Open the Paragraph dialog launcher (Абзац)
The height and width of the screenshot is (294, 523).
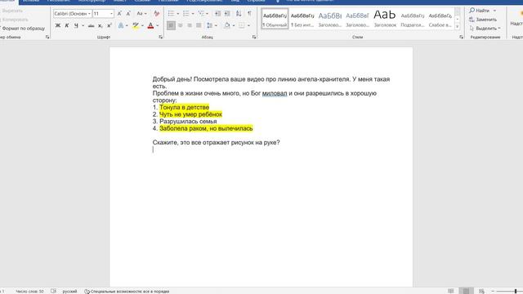254,38
